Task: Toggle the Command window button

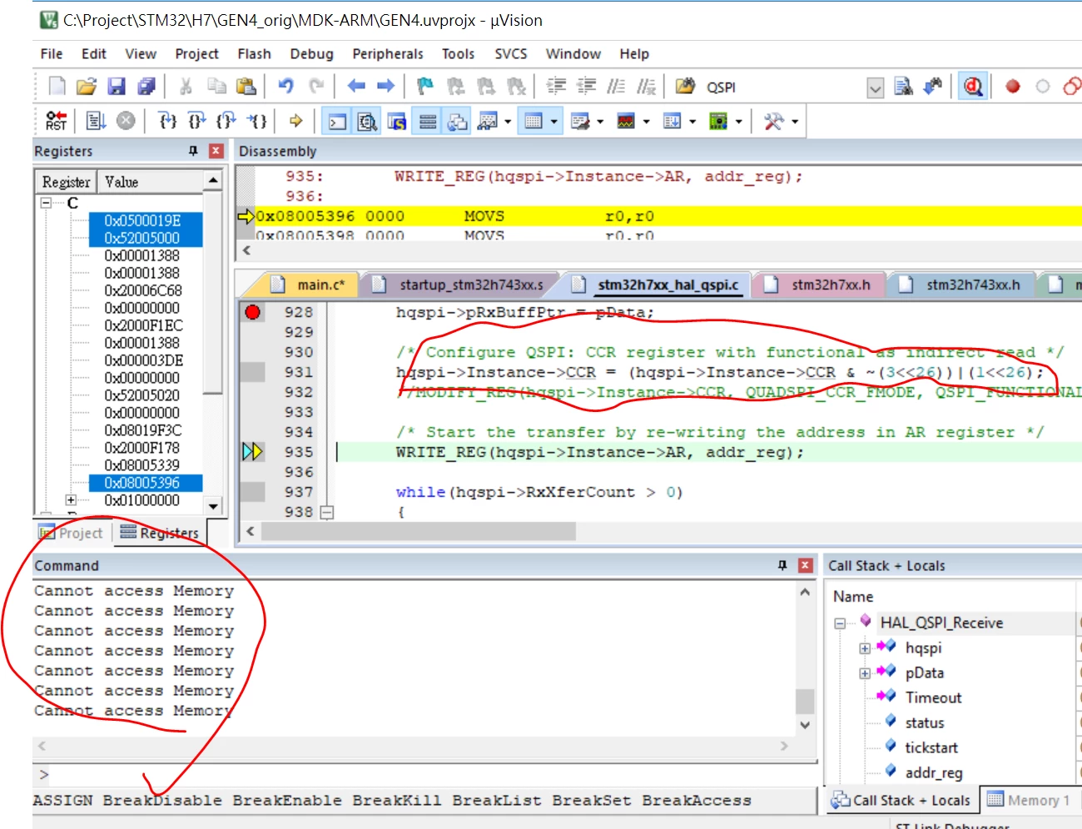Action: (337, 122)
